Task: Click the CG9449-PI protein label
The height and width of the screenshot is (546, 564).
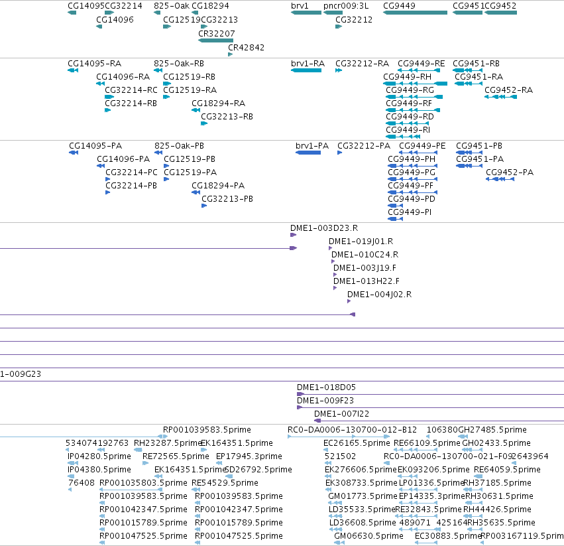Action: click(410, 212)
